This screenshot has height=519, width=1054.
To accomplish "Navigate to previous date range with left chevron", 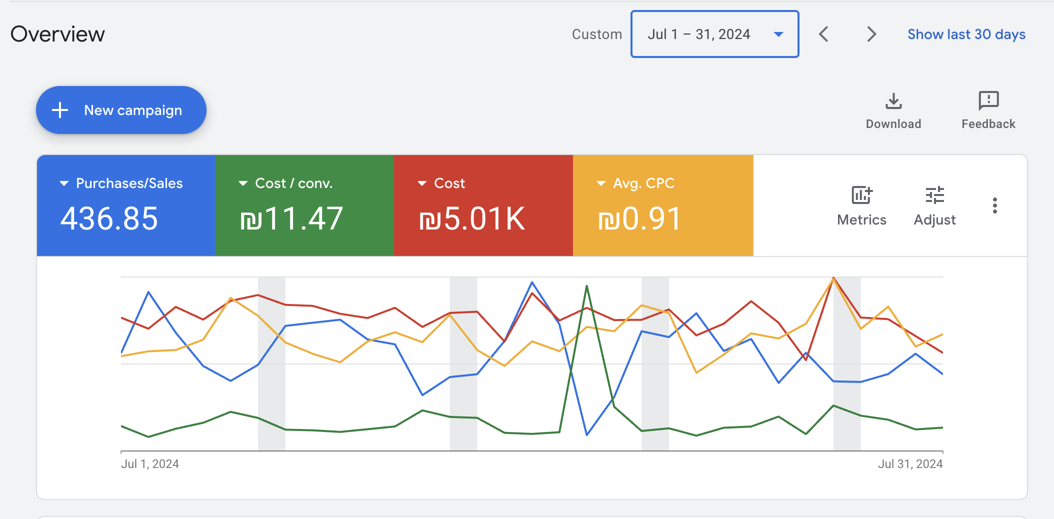I will tap(824, 34).
